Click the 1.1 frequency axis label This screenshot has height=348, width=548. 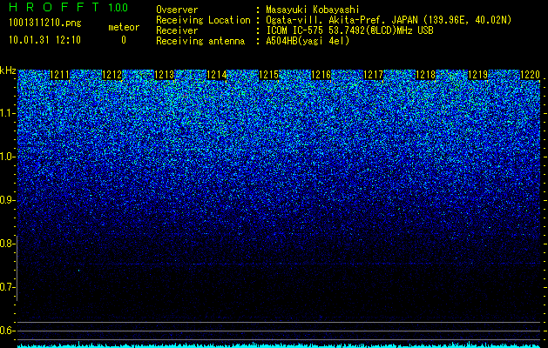point(7,113)
